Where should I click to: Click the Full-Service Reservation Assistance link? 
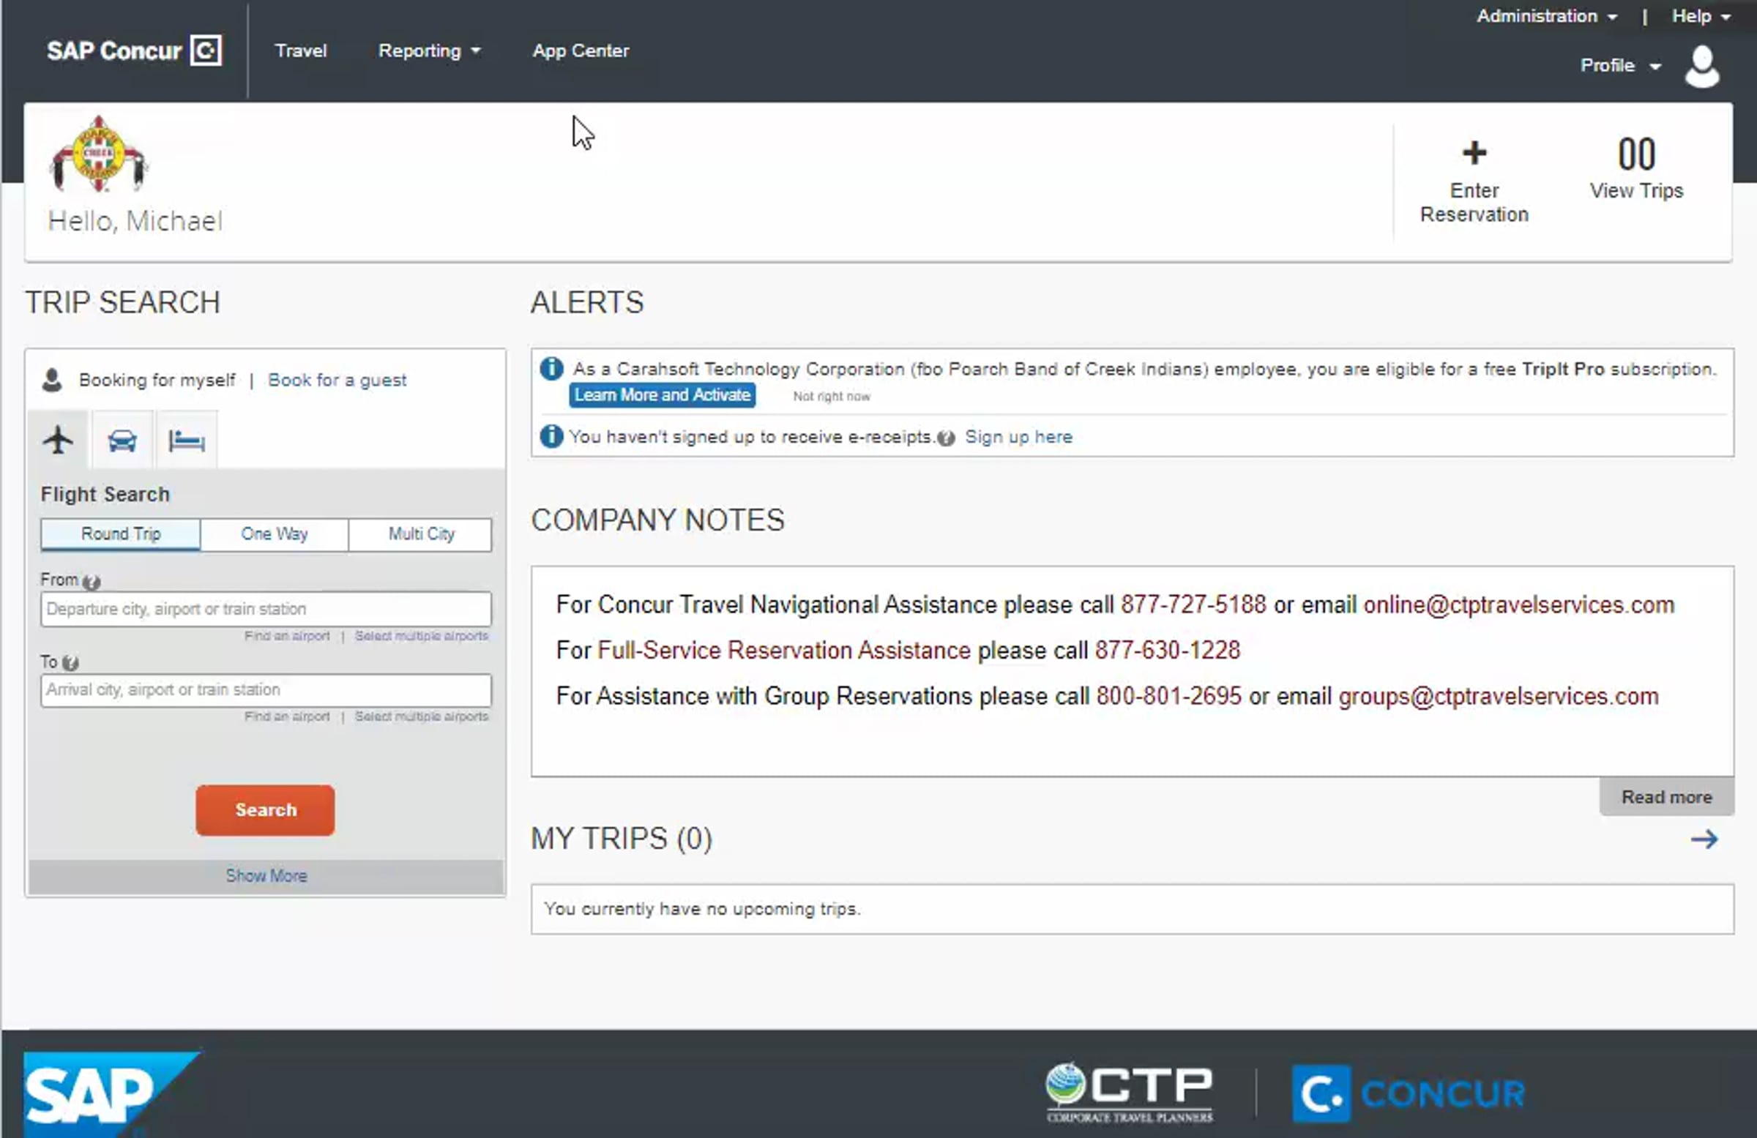click(x=784, y=651)
